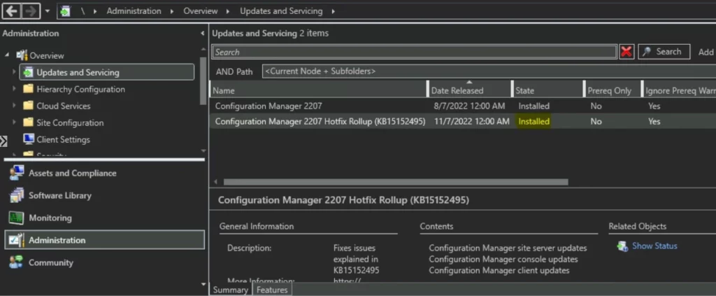
Task: Click the Client Settings monitor icon
Action: click(x=28, y=139)
